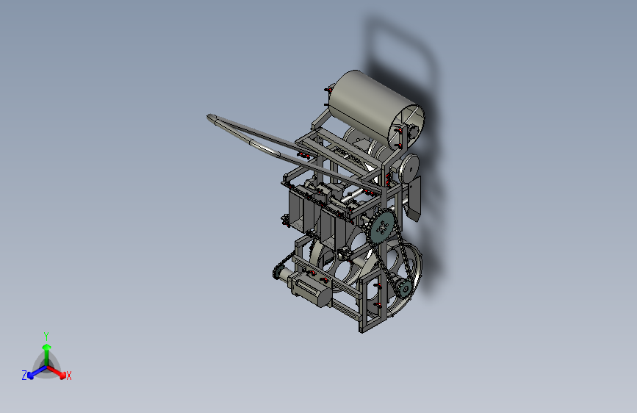
Task: Click the blue Z axis arrow of the triad
Action: tap(37, 372)
